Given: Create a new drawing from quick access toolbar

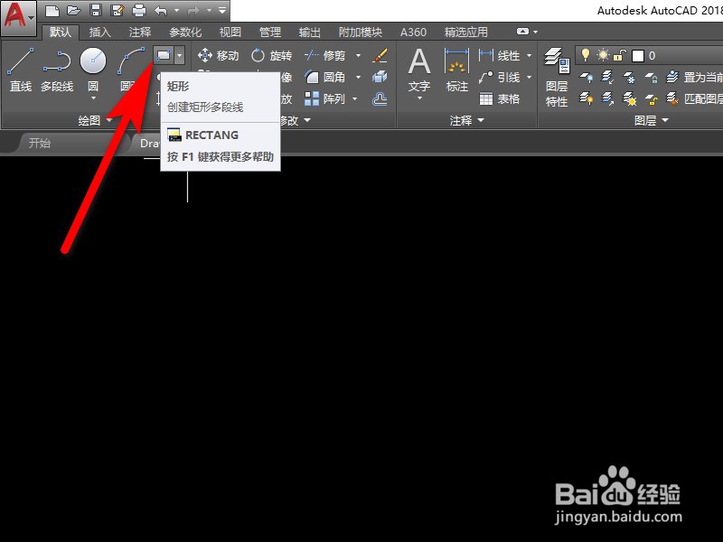Looking at the screenshot, I should tap(52, 10).
